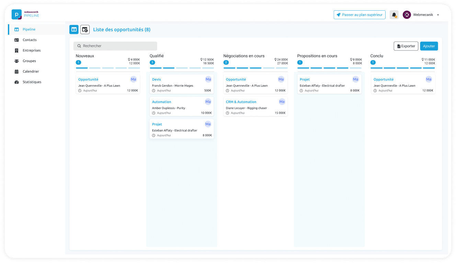Switch to kanban board view icon
The height and width of the screenshot is (263, 456).
coord(74,30)
